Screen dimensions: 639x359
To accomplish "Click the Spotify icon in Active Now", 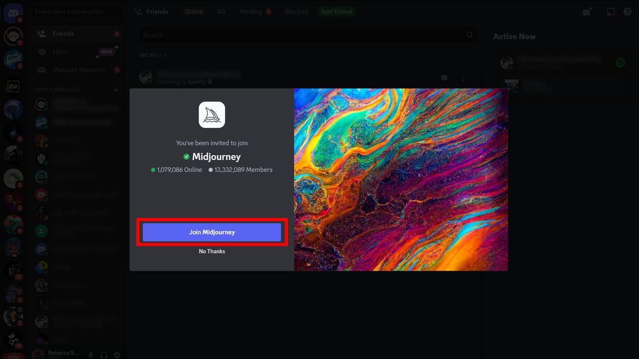I will (620, 63).
